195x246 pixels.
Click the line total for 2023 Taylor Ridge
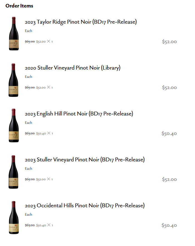click(169, 42)
